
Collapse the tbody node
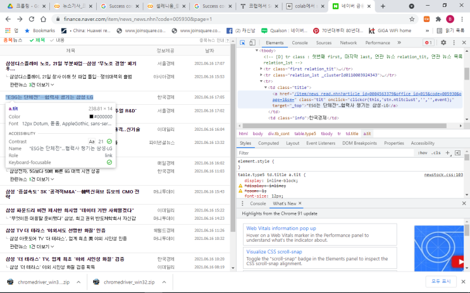coord(257,51)
